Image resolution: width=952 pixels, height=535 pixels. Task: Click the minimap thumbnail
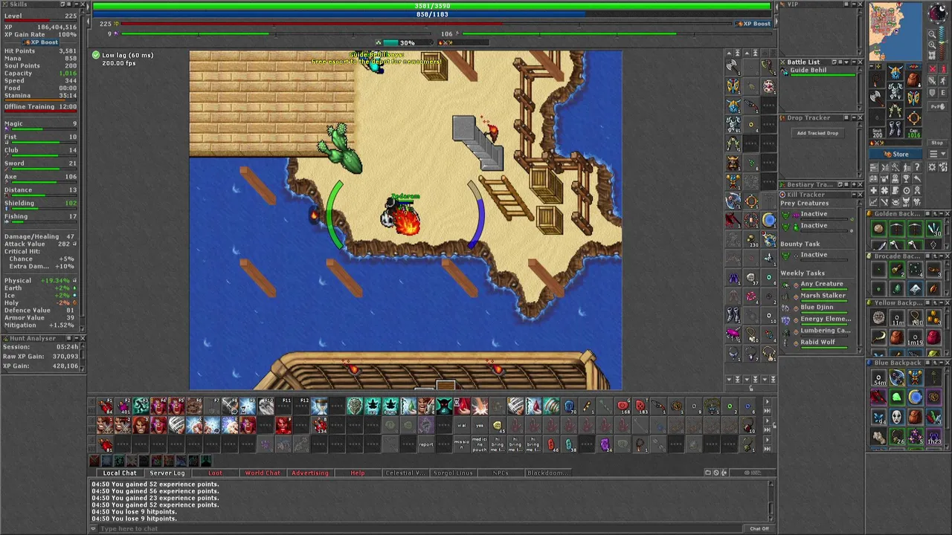coord(895,32)
